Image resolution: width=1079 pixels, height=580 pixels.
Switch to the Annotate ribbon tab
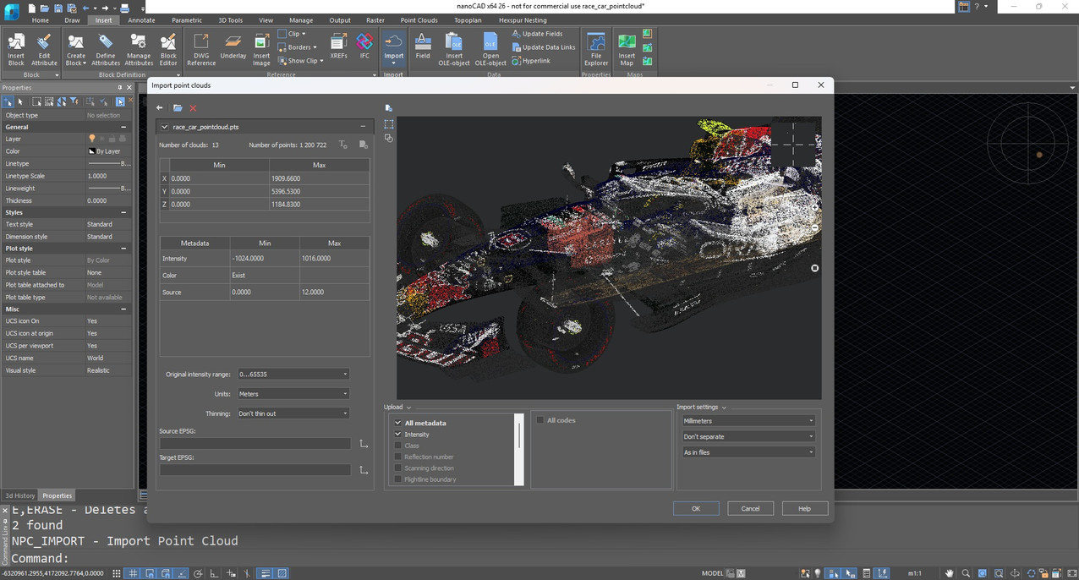tap(141, 20)
